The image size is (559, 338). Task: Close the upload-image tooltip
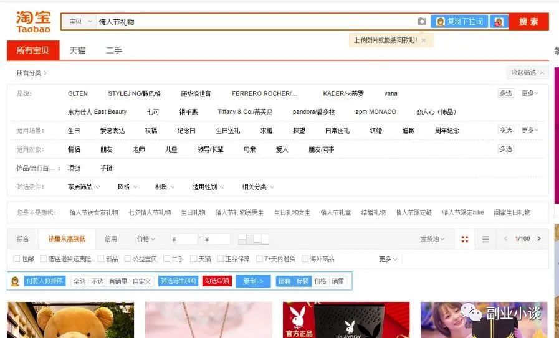424,40
